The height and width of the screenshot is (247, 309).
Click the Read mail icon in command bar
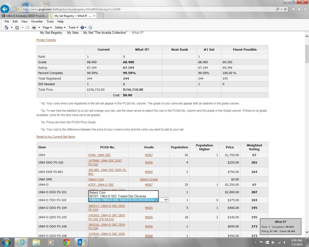pyautogui.click(x=27, y=27)
